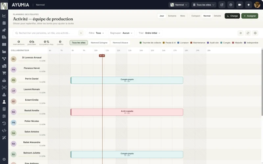Screen dimensions: 263x164
Task: Click the Pesée & tri color legend
Action: point(169,43)
